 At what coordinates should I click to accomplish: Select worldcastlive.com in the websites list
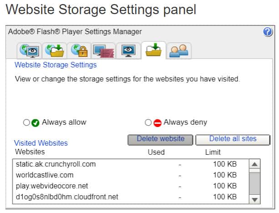pos(131,175)
